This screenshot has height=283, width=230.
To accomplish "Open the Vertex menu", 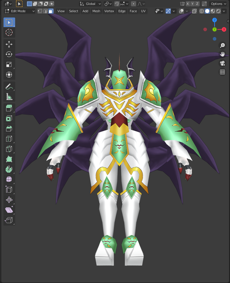I will 109,11.
